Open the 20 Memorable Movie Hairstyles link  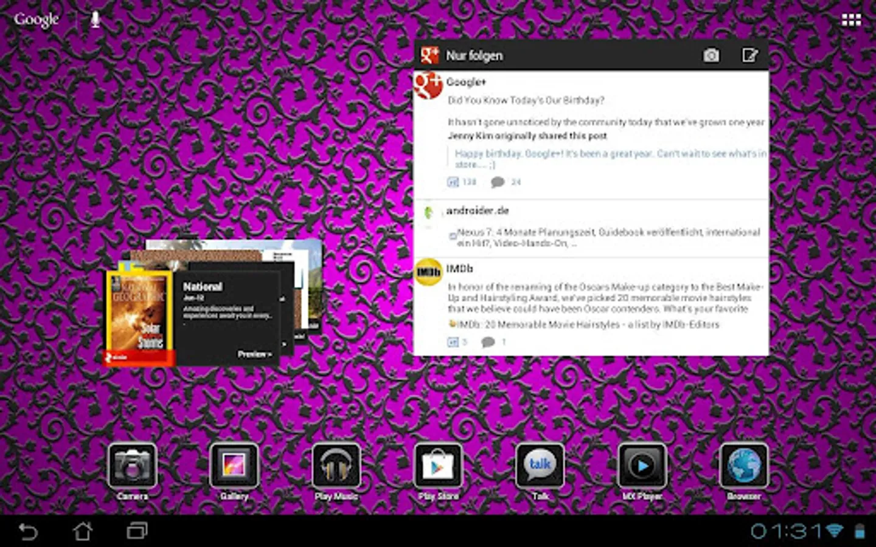(588, 325)
